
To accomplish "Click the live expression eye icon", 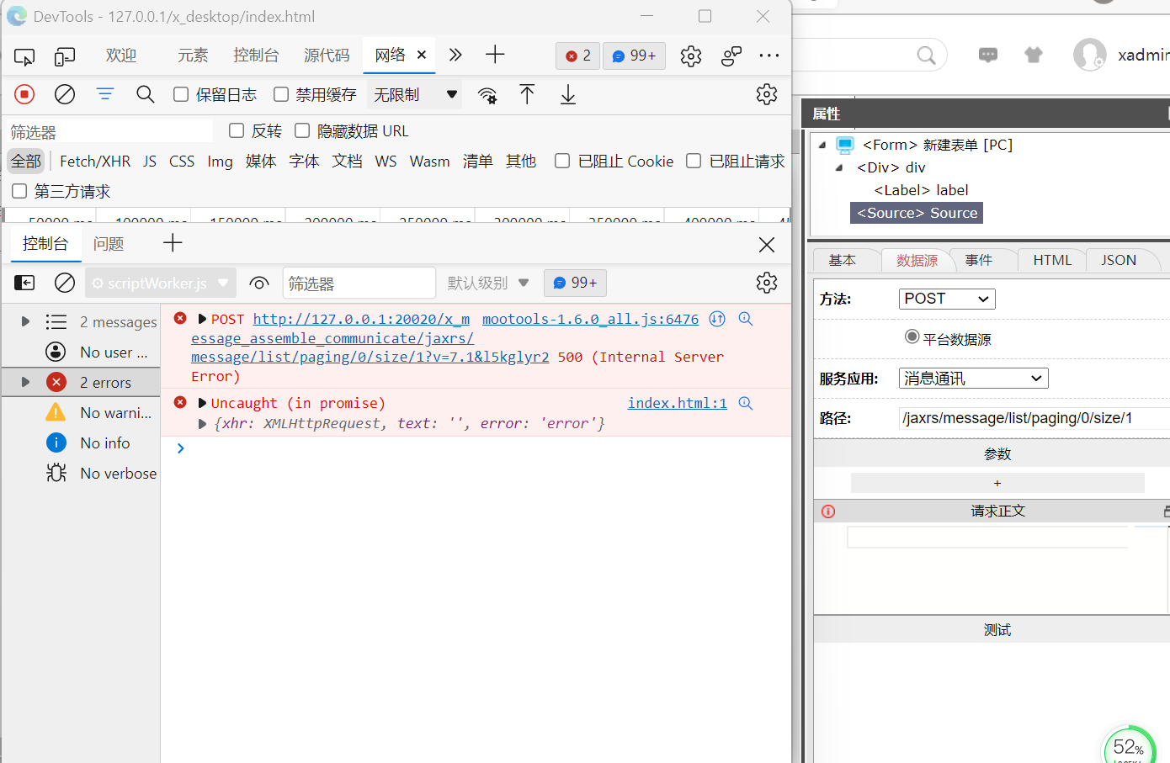I will [259, 283].
